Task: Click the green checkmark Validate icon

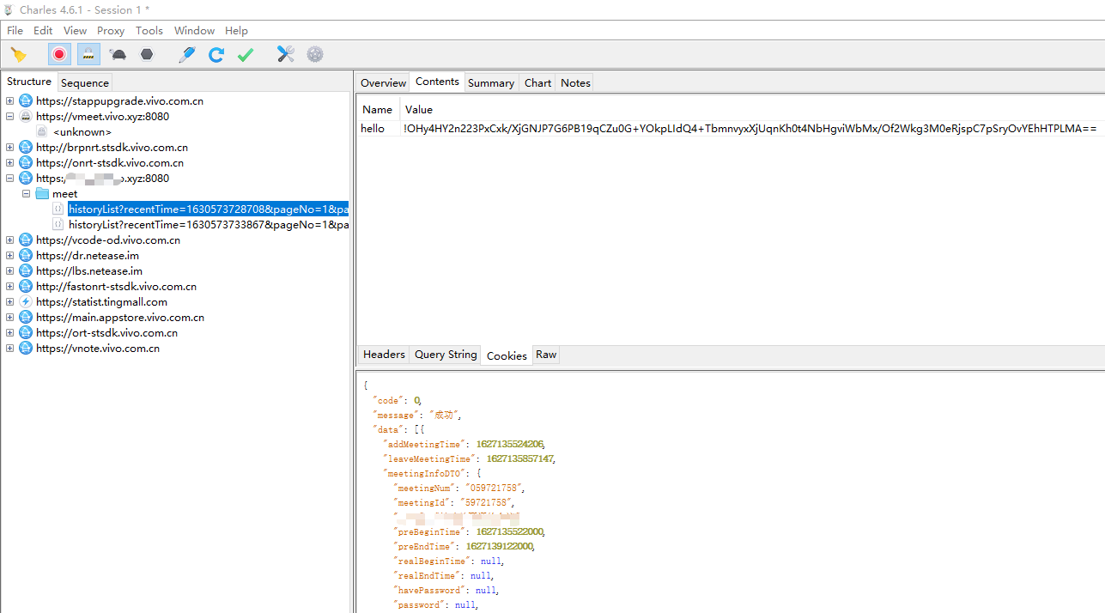Action: [246, 55]
